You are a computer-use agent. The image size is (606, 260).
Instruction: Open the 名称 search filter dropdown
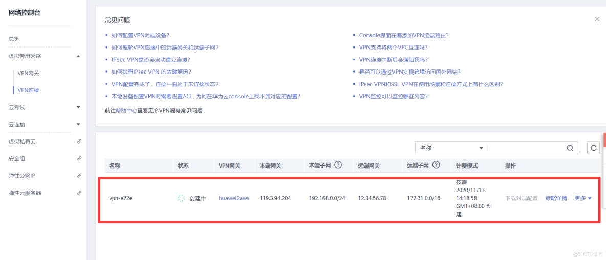coord(451,148)
